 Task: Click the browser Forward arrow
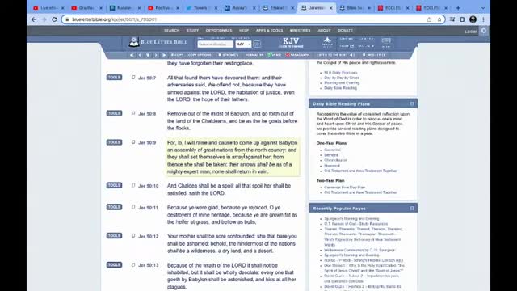[44, 19]
